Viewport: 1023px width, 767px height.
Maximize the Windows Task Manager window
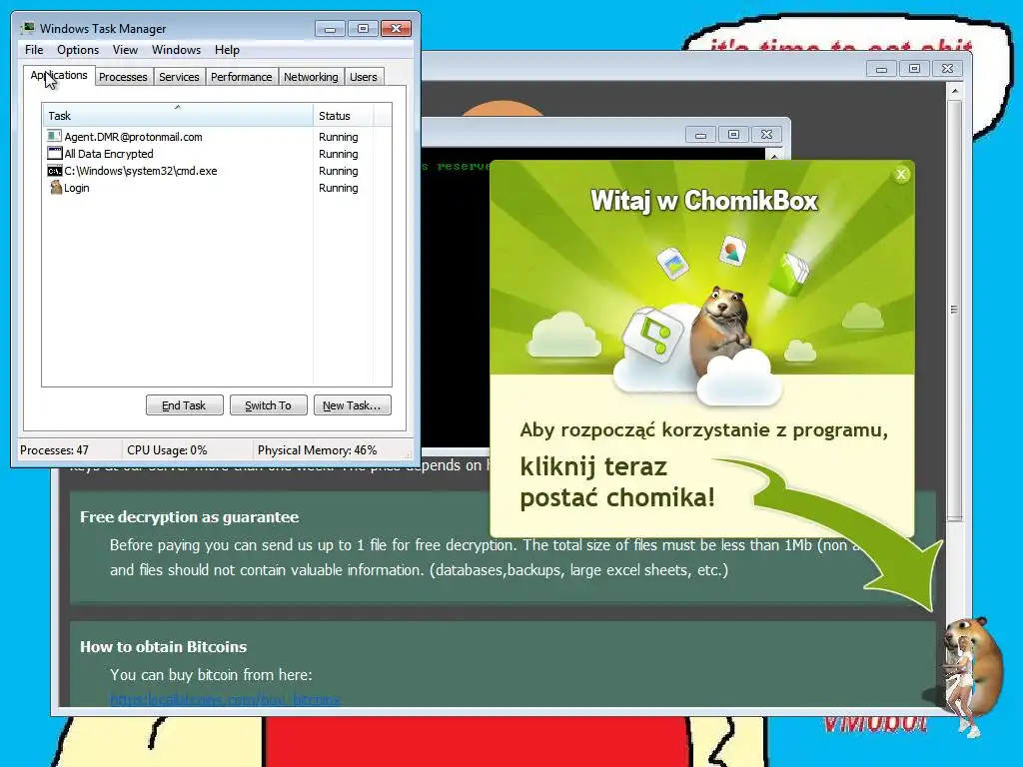click(x=363, y=29)
